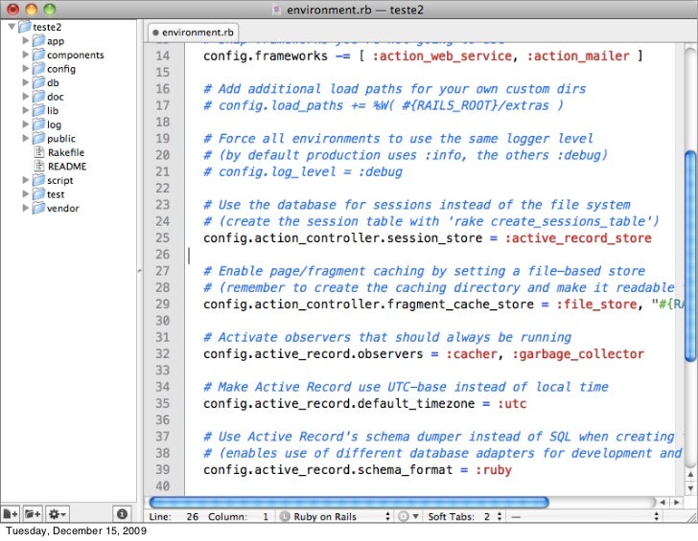This screenshot has height=541, width=698.
Task: Click the config folder icon
Action: [38, 68]
